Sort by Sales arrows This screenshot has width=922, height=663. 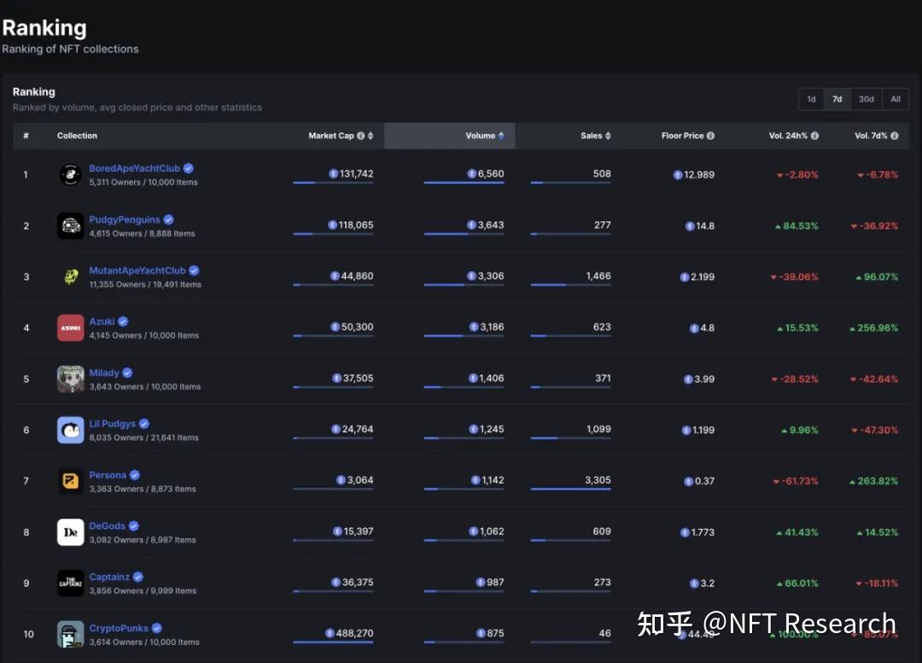(x=608, y=136)
